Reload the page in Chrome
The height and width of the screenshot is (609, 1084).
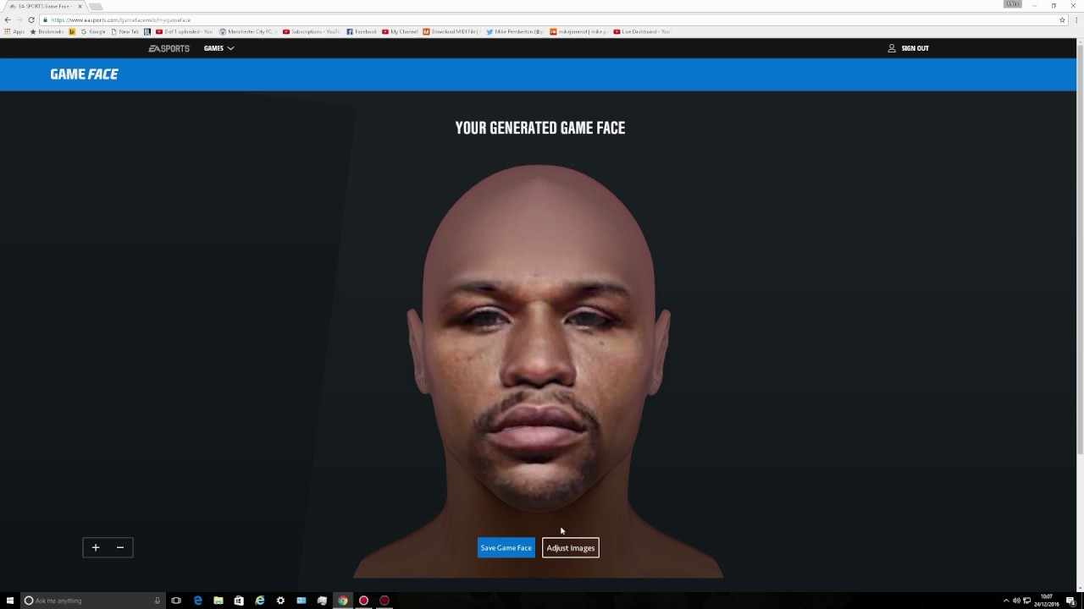[31, 19]
